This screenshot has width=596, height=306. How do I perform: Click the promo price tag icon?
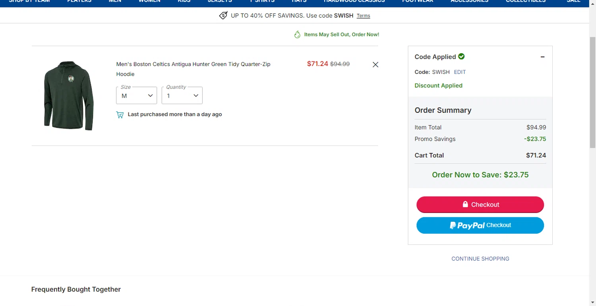(223, 15)
